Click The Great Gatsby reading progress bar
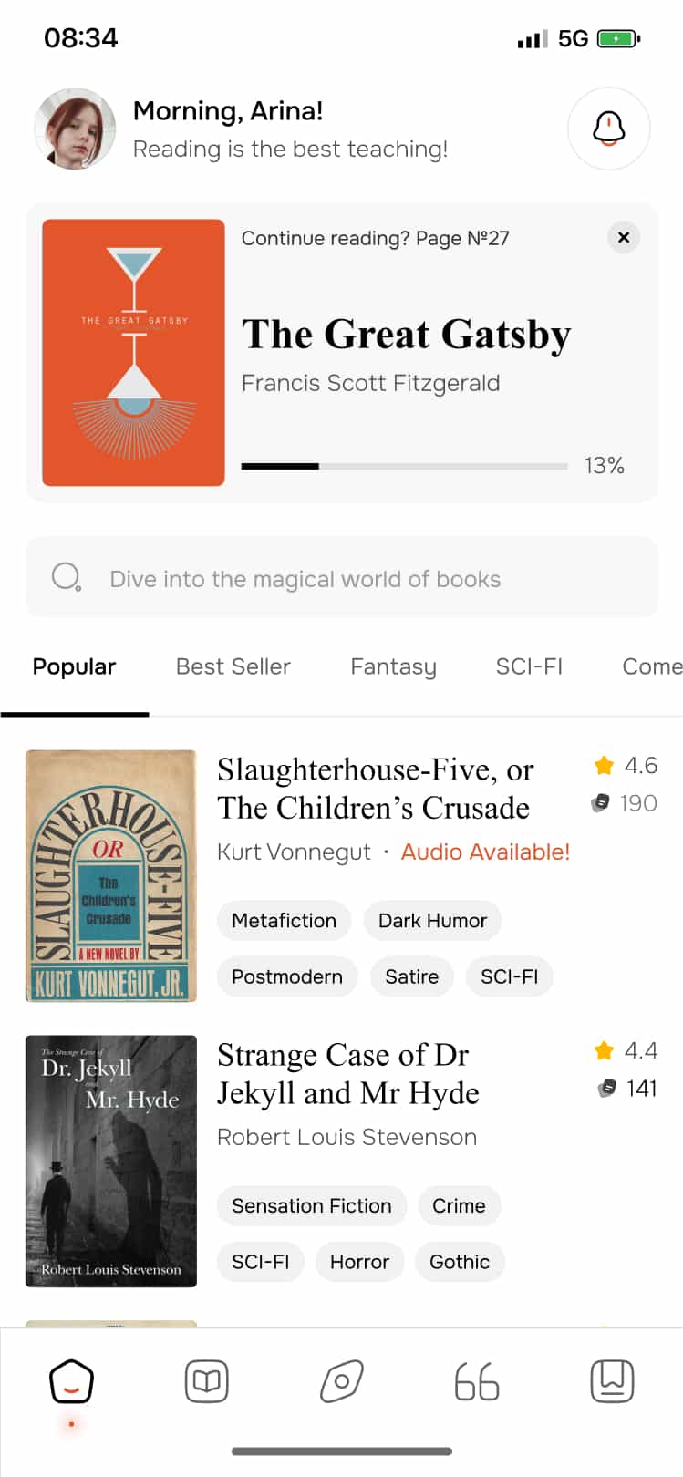The width and height of the screenshot is (683, 1477). tap(404, 466)
